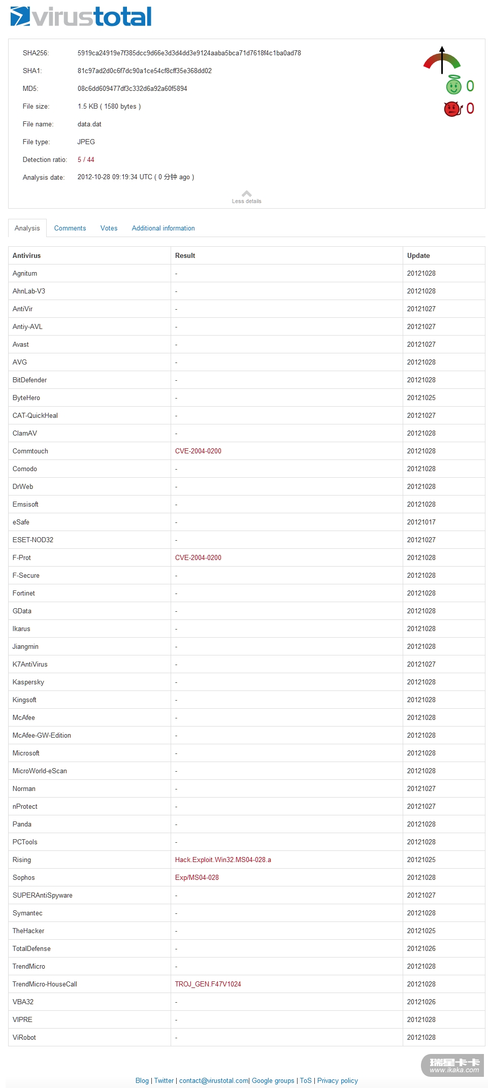Open the Twitter footer link
Screen dimensions: 489x1088
point(164,1080)
